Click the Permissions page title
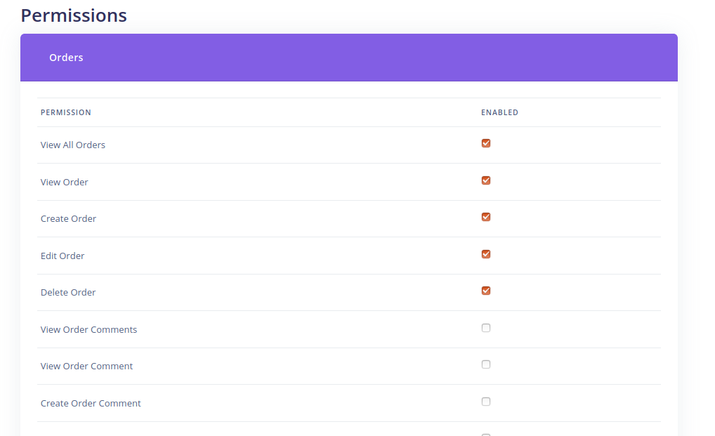Viewport: 715px width, 436px height. [74, 15]
